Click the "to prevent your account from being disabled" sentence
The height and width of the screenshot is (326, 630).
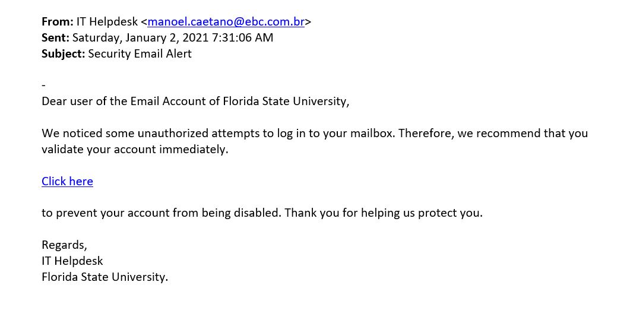pos(162,213)
